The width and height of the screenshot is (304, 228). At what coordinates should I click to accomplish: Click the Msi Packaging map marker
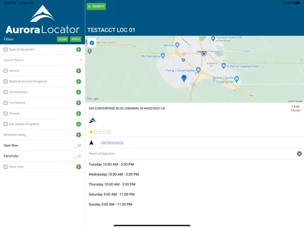pos(163,56)
